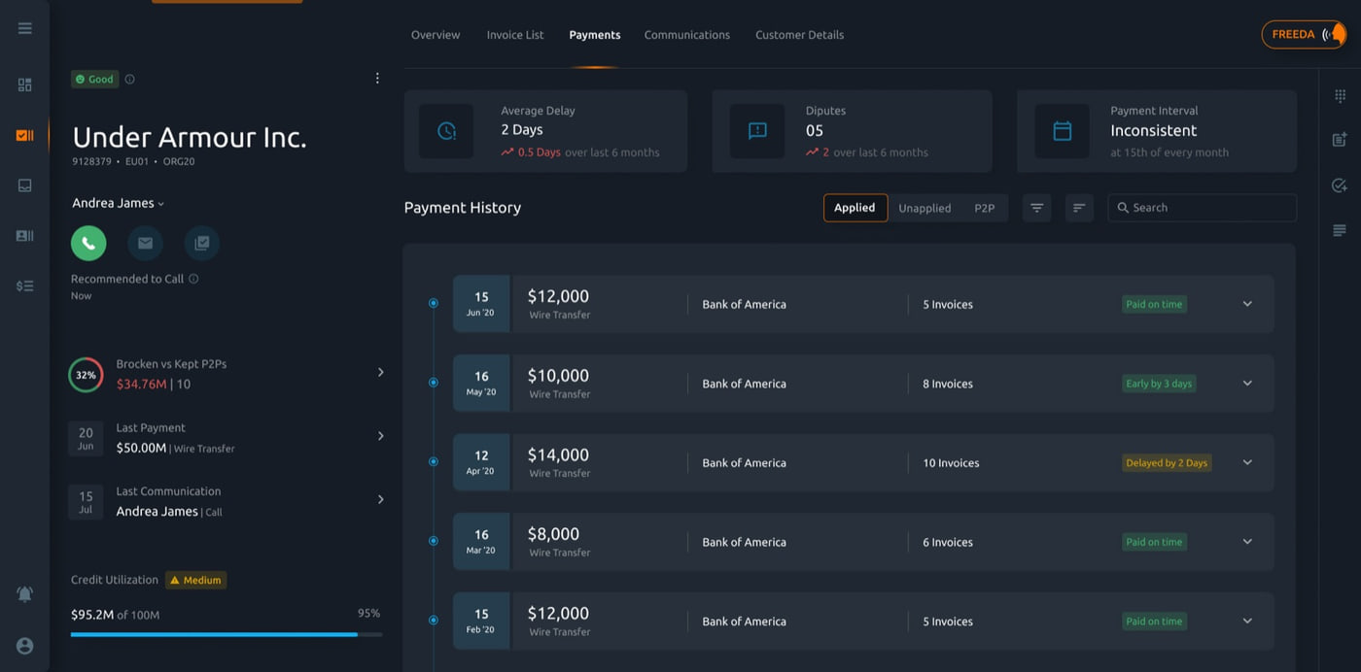Open the sort icon in Payment History

(x=1079, y=208)
